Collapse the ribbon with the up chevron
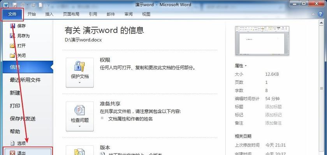This screenshot has width=327, height=155. click(313, 14)
